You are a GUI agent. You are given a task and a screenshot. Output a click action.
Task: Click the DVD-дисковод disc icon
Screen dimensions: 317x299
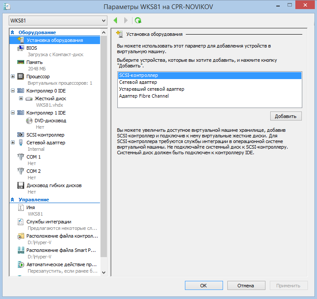29,121
